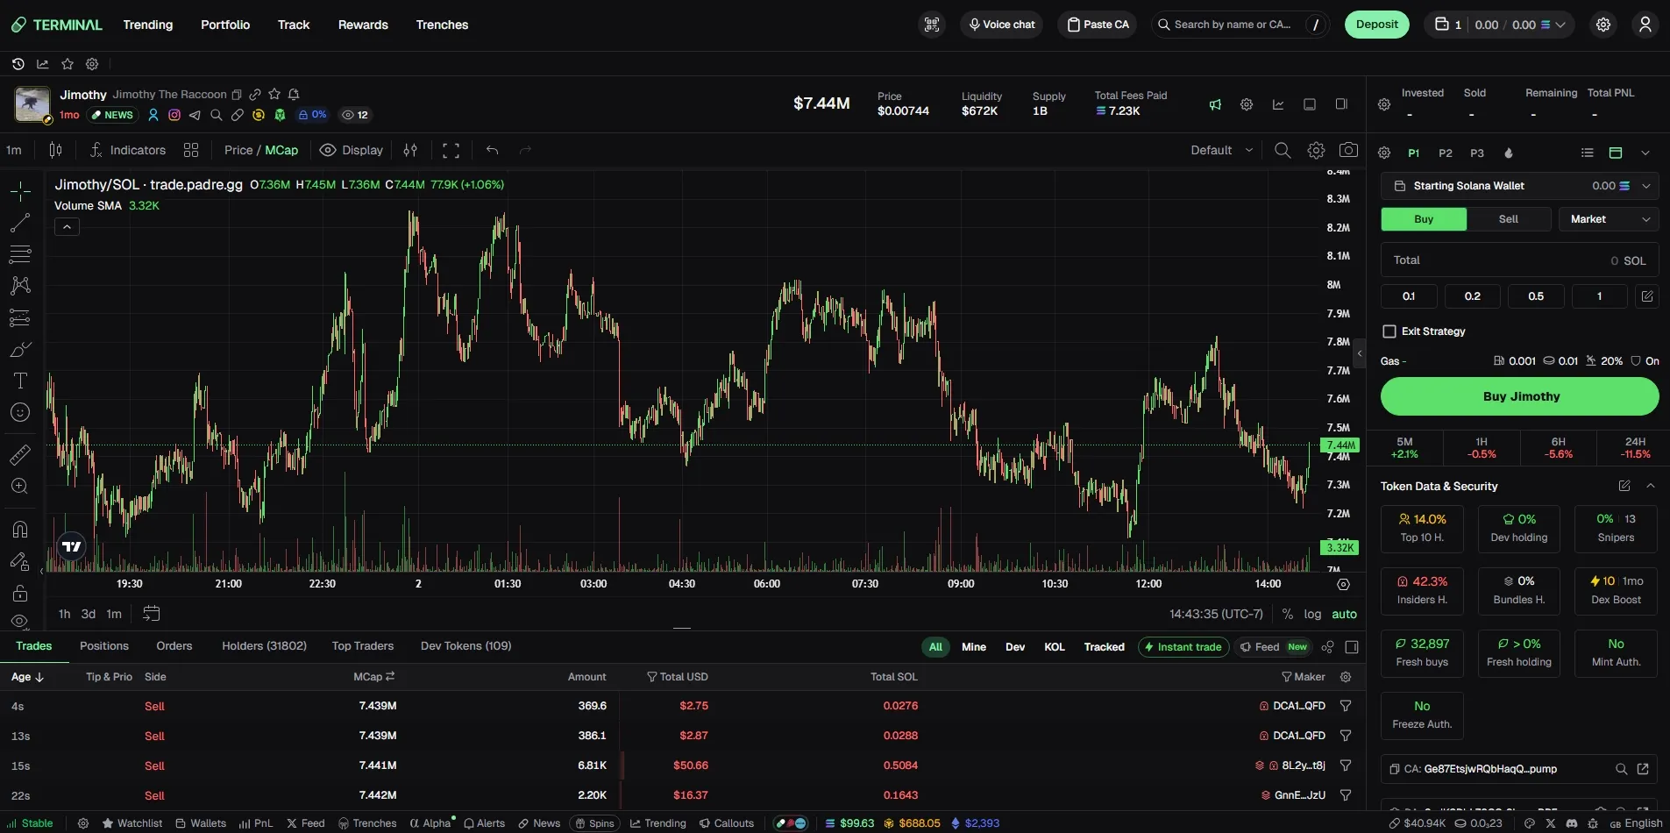Screen dimensions: 1670x833
Task: Select the ruler measure tool
Action: tap(20, 454)
